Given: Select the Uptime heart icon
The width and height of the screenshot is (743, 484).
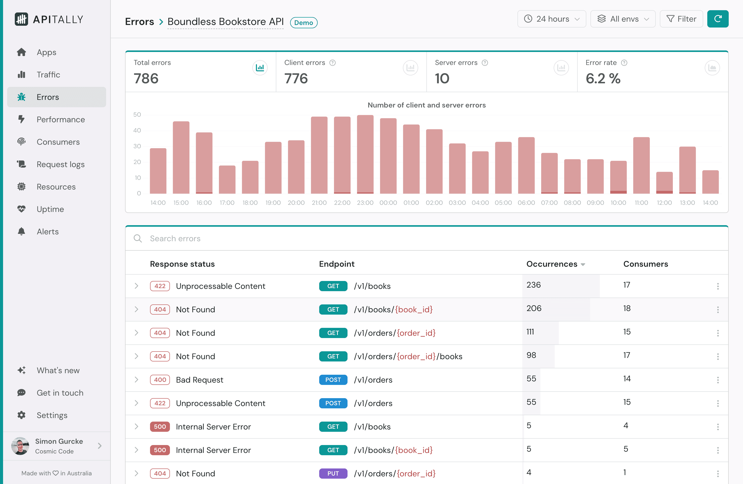Looking at the screenshot, I should [21, 209].
